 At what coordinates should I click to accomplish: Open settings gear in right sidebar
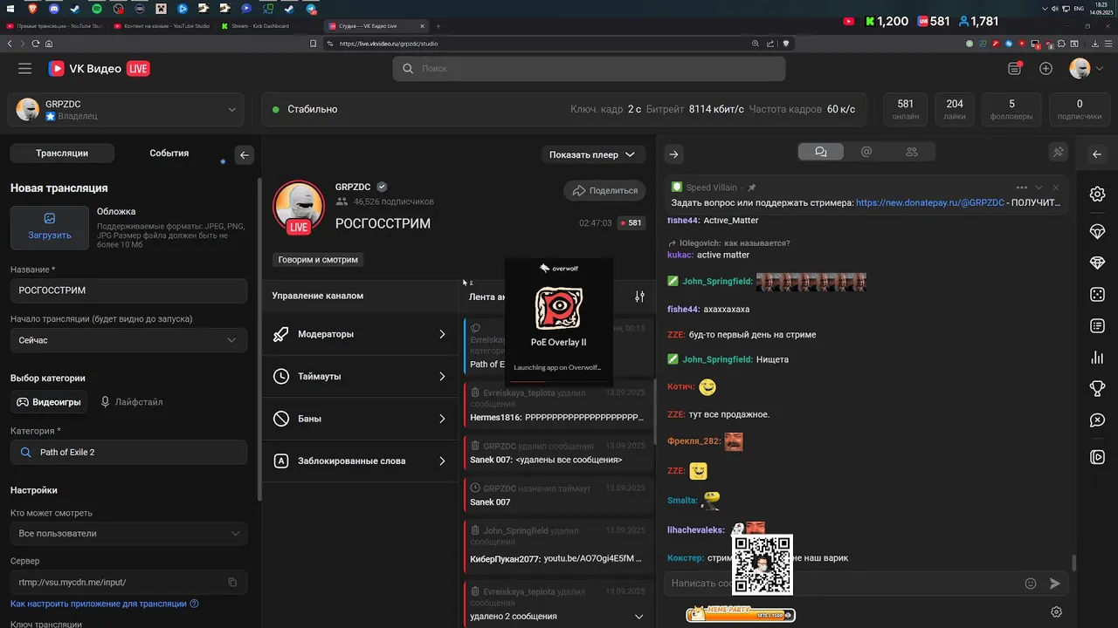click(x=1097, y=195)
